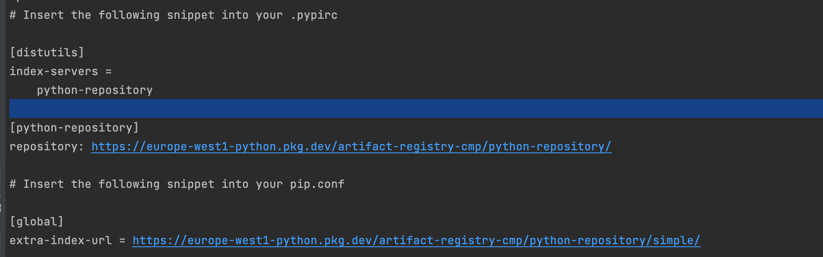This screenshot has width=823, height=257.
Task: Click the equals sign after index-servers
Action: (x=109, y=71)
